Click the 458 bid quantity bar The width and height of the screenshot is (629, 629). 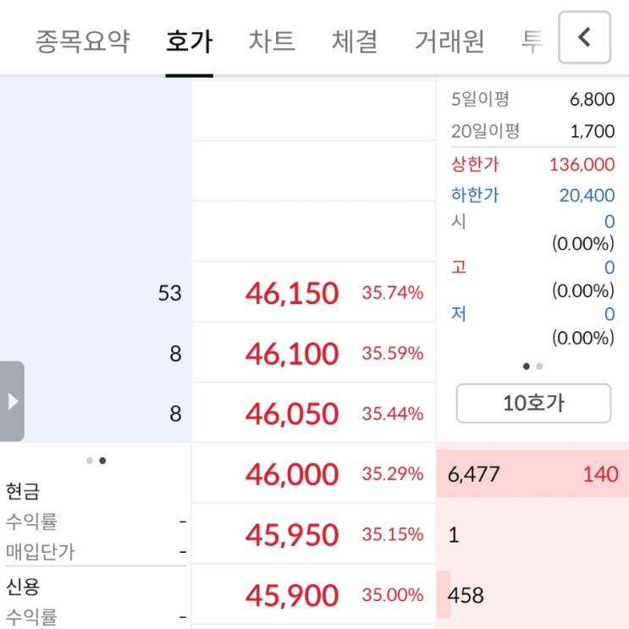[532, 595]
